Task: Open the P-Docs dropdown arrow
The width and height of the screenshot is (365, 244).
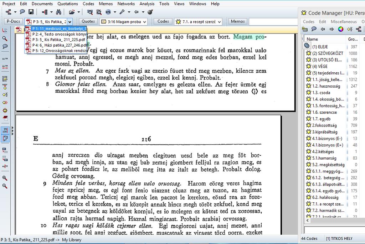Action: 70,22
